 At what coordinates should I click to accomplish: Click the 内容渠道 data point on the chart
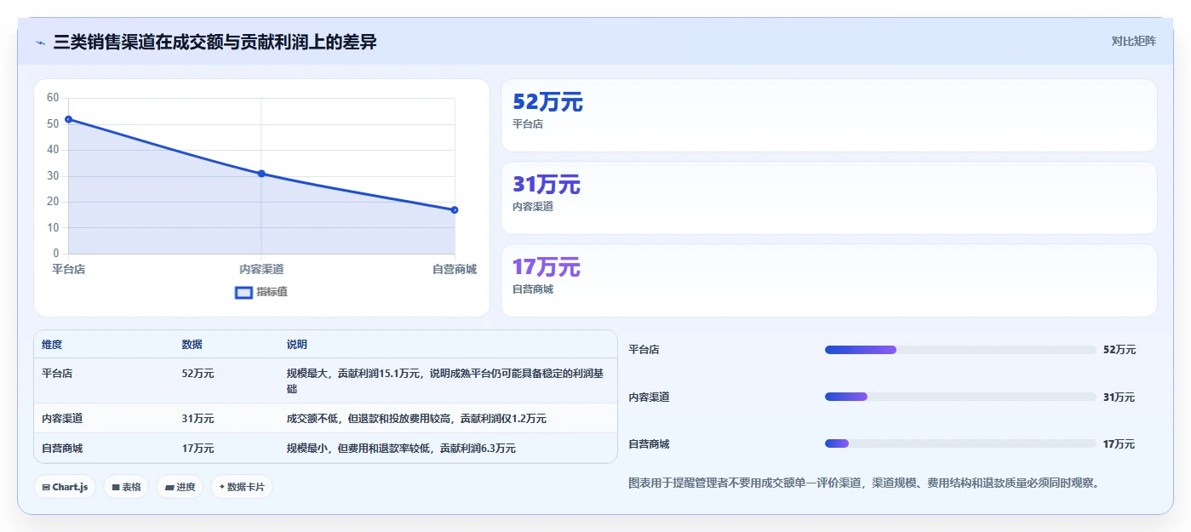[x=261, y=174]
